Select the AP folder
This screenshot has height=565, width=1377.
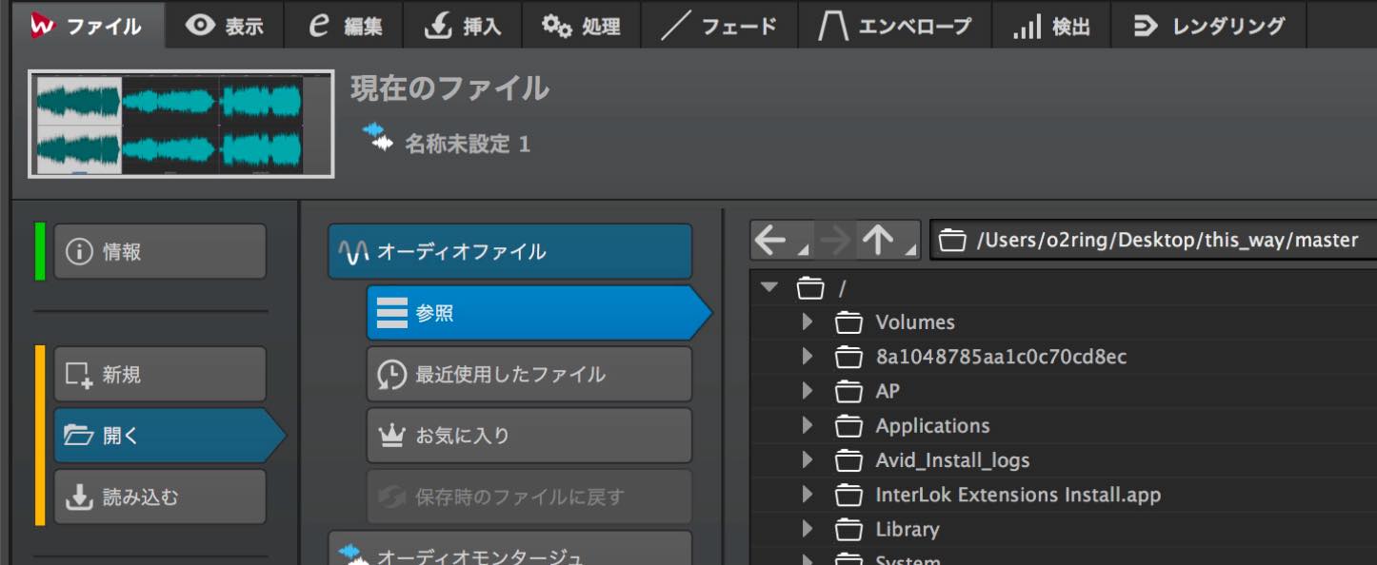pyautogui.click(x=1063, y=391)
